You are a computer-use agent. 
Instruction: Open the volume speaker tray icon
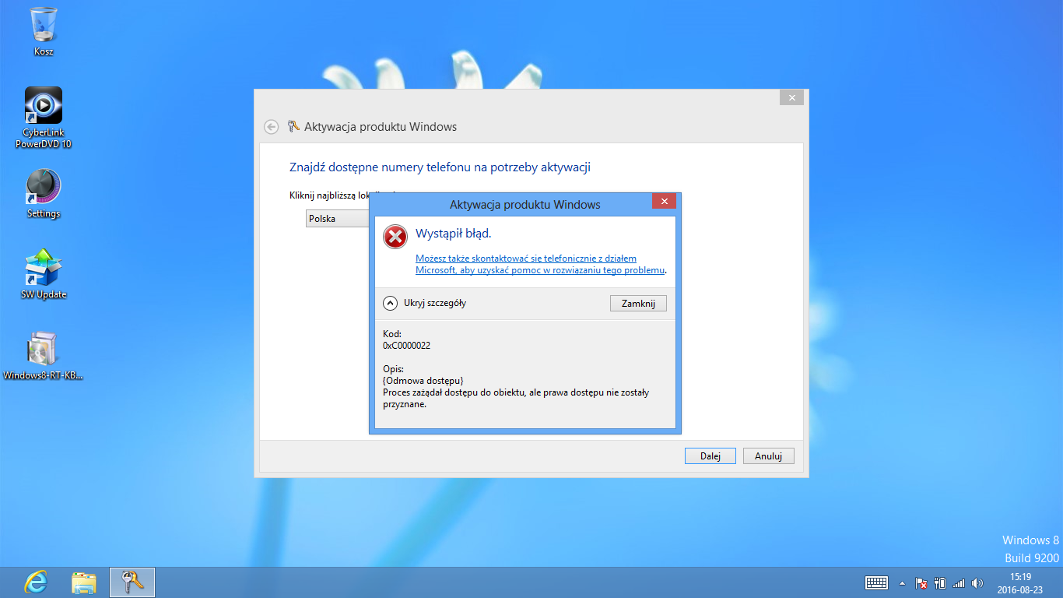(x=977, y=583)
